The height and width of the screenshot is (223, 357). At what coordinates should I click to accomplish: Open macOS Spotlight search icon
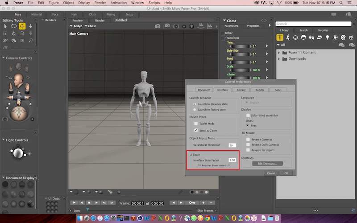pos(341,3)
